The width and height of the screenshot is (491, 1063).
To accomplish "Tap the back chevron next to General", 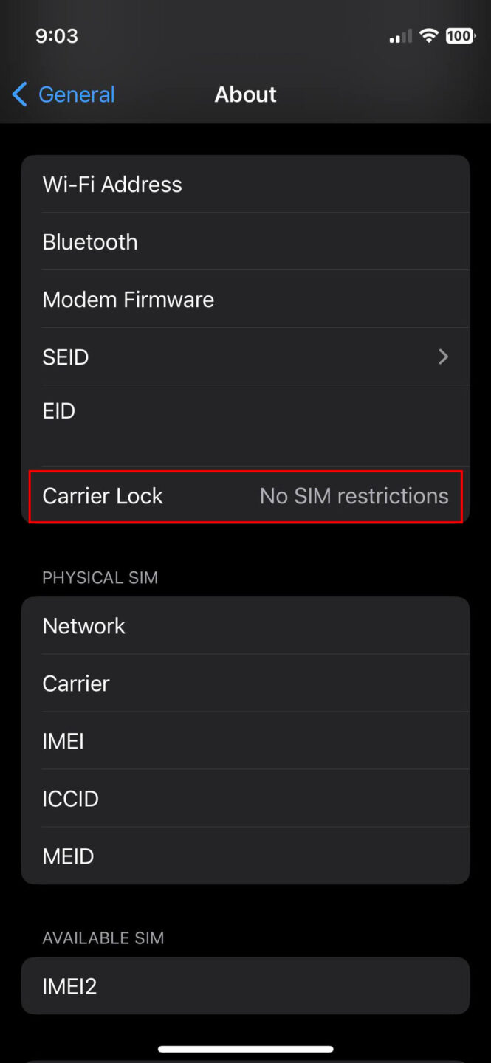I will pyautogui.click(x=18, y=94).
